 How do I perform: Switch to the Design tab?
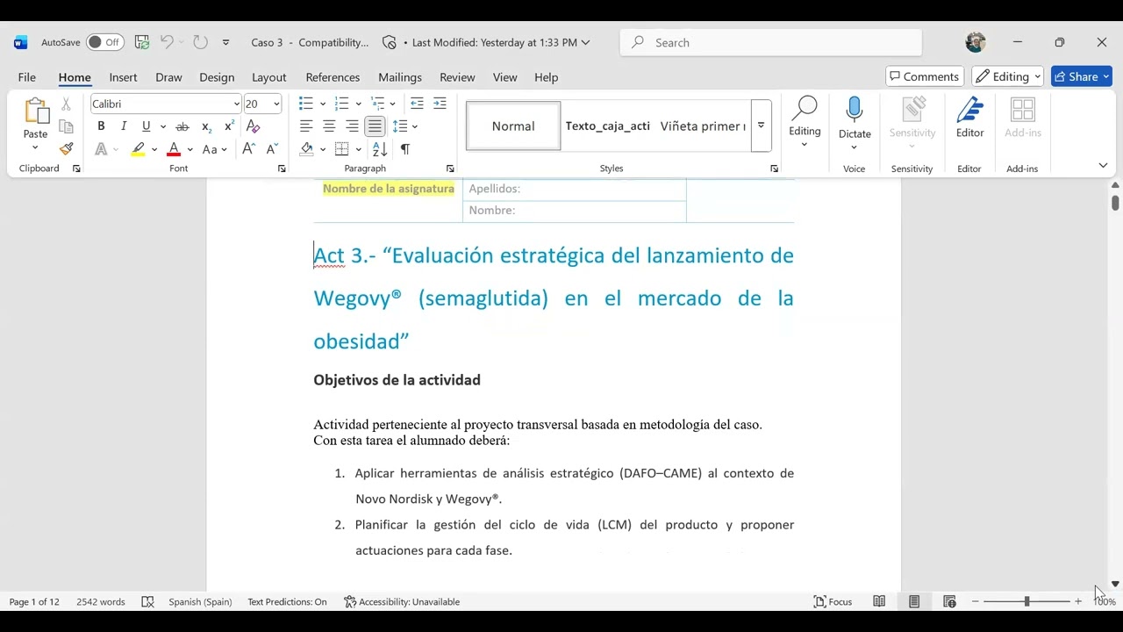click(x=217, y=77)
